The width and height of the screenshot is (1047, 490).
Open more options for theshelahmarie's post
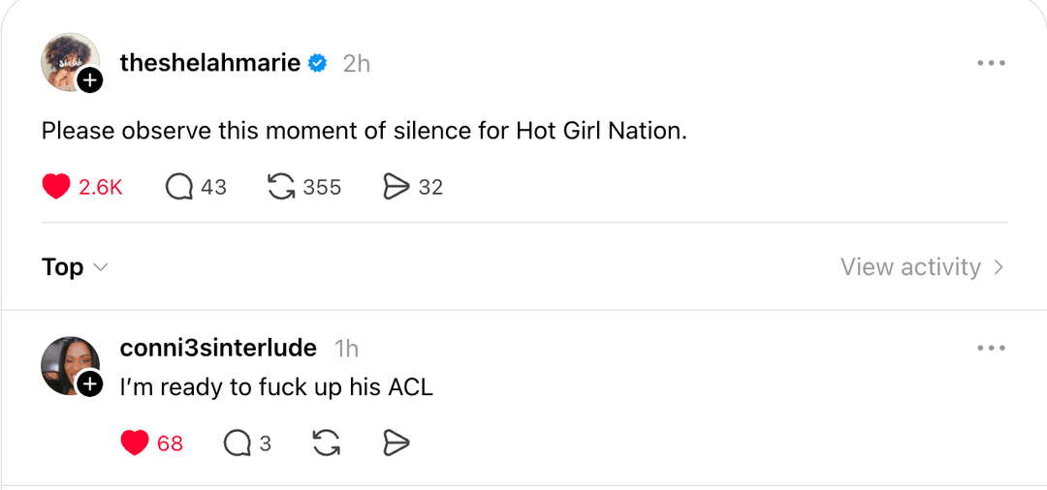pos(991,64)
